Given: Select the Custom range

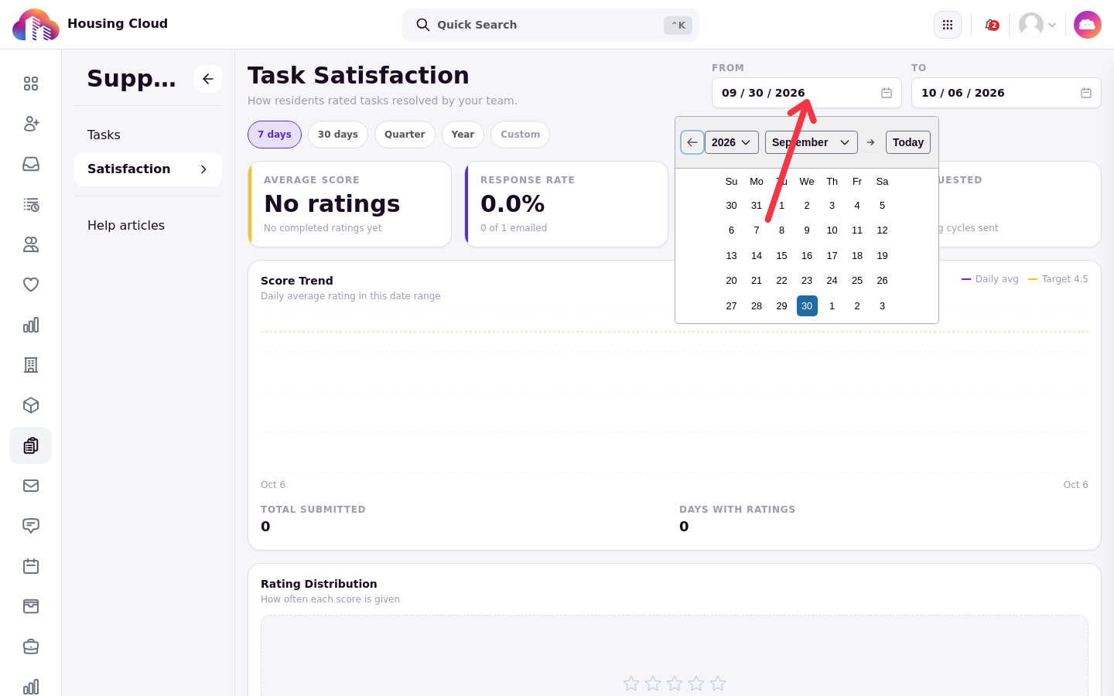Looking at the screenshot, I should [520, 135].
